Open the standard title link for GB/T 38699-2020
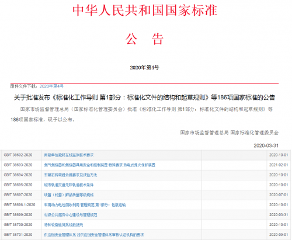 [x=71, y=215]
